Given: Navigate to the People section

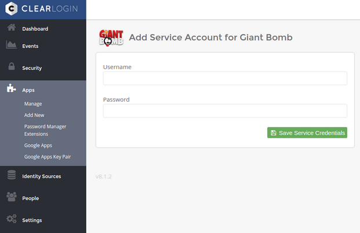Looking at the screenshot, I should pos(31,198).
